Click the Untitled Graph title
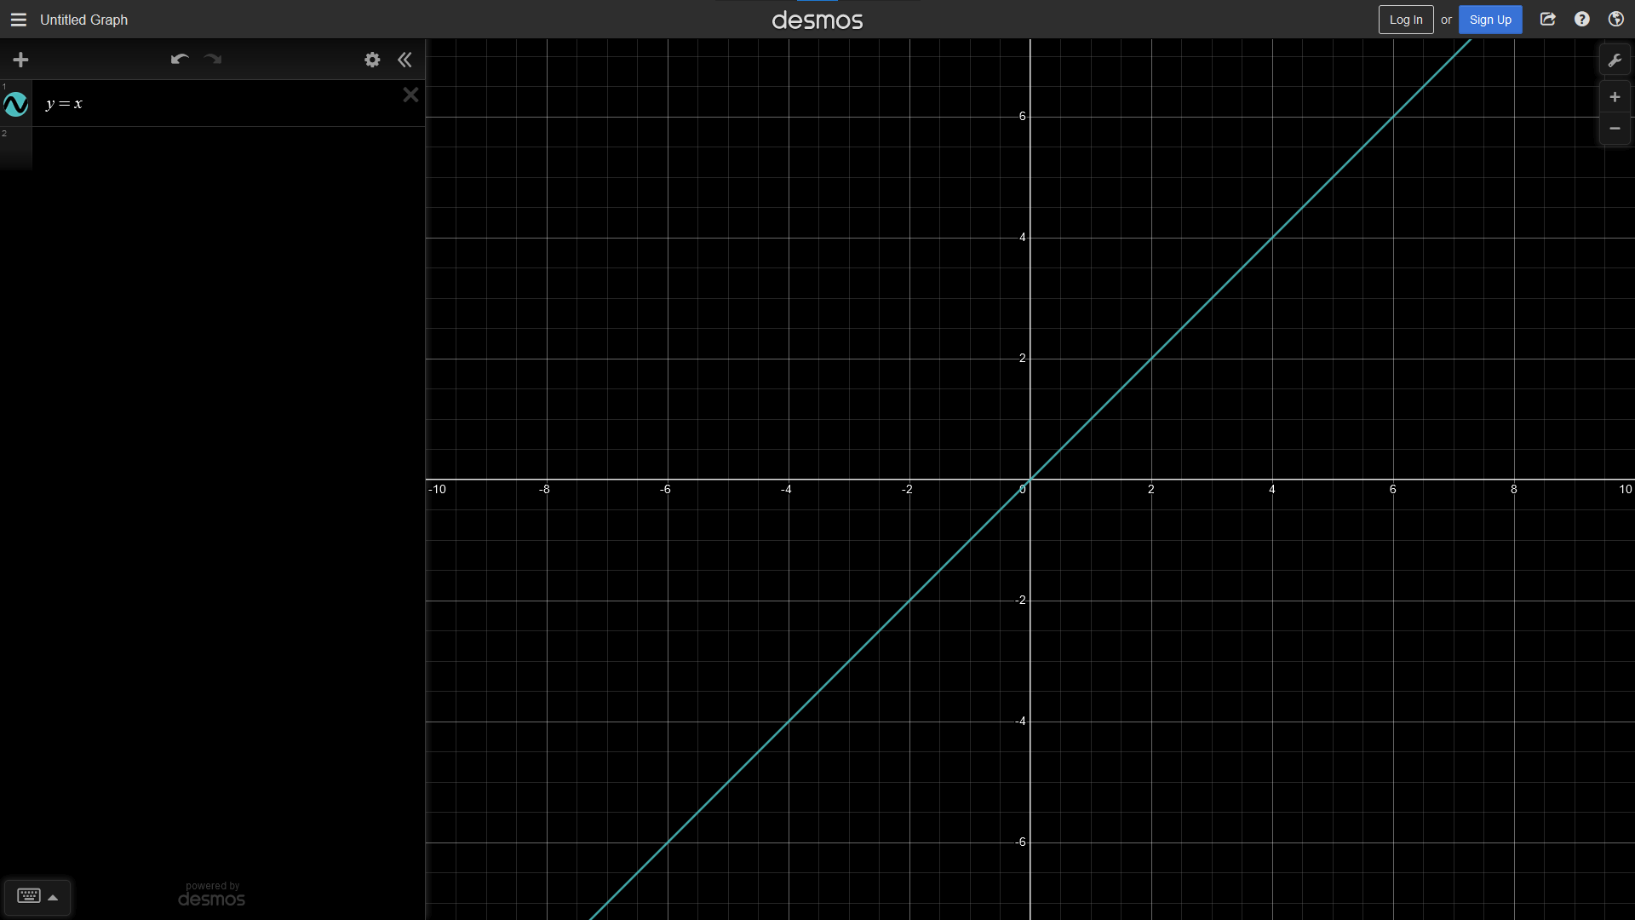1635x920 pixels. coord(83,20)
